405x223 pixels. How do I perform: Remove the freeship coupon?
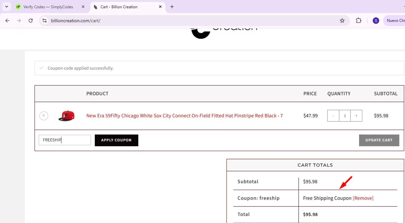tap(363, 198)
